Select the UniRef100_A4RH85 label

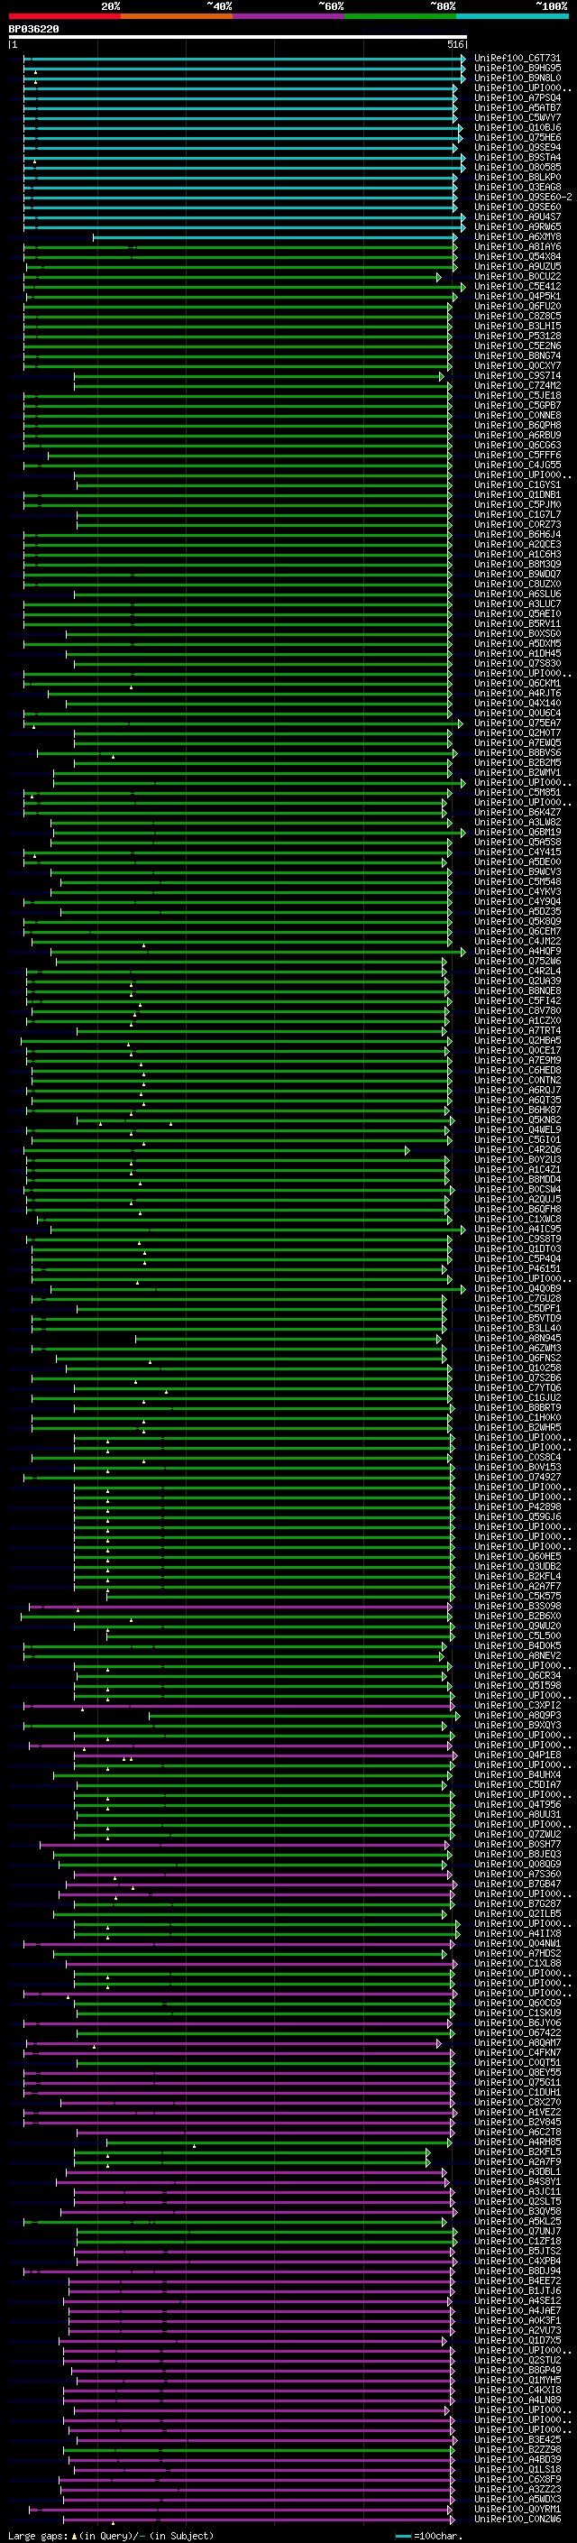click(x=517, y=2142)
